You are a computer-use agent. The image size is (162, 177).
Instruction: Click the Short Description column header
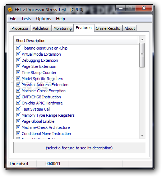click(76, 41)
